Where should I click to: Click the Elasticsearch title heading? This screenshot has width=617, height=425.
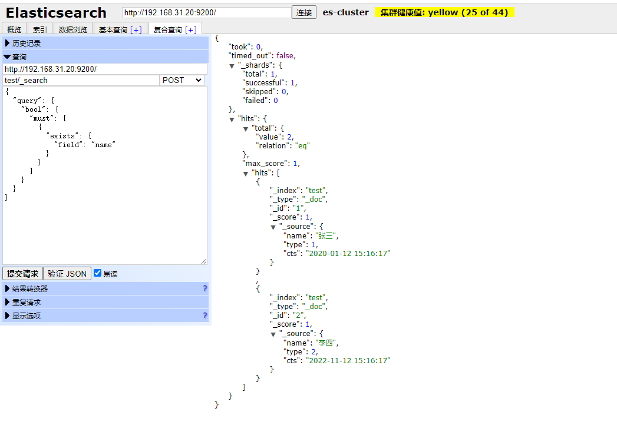click(56, 12)
